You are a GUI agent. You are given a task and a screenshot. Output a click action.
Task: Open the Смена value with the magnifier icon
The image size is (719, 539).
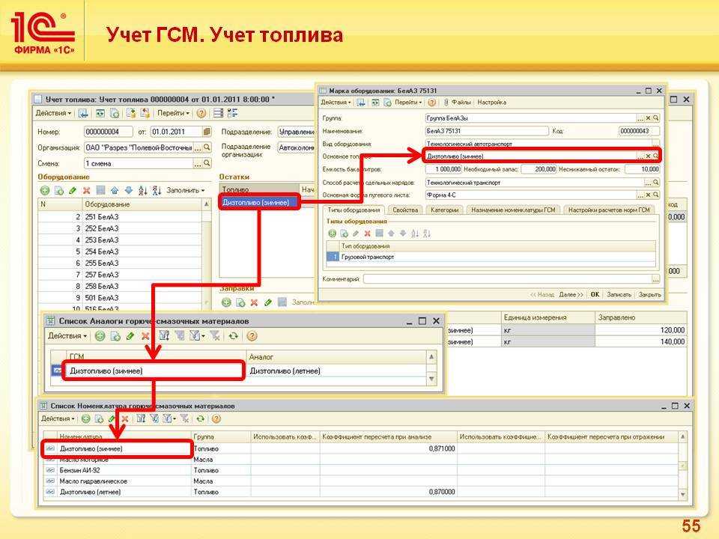point(207,163)
